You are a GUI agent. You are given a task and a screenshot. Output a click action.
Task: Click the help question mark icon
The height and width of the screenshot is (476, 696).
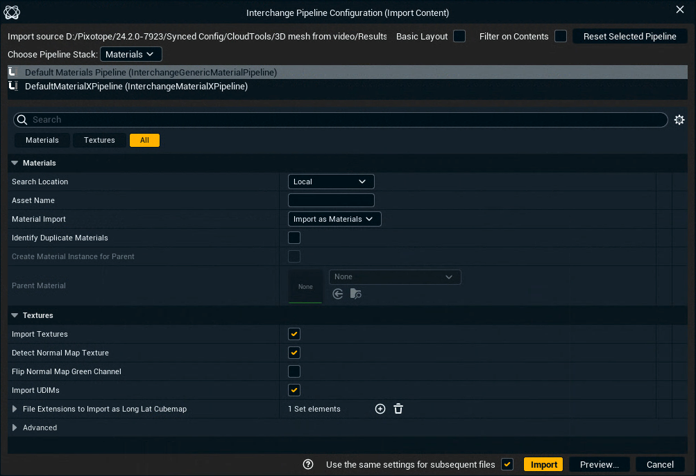click(309, 464)
